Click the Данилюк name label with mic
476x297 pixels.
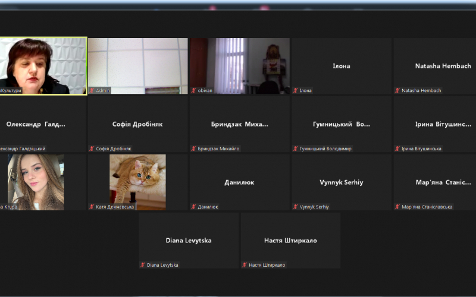(205, 207)
